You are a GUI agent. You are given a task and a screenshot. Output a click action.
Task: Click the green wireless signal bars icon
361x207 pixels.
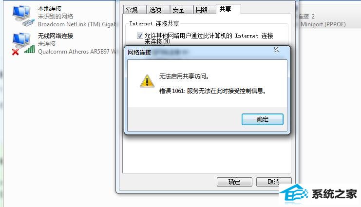pyautogui.click(x=30, y=49)
